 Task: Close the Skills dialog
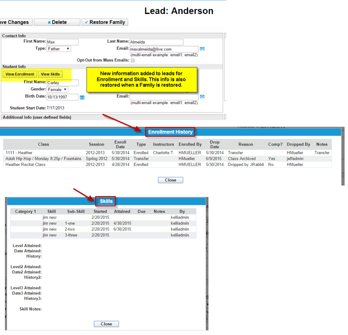[106, 324]
